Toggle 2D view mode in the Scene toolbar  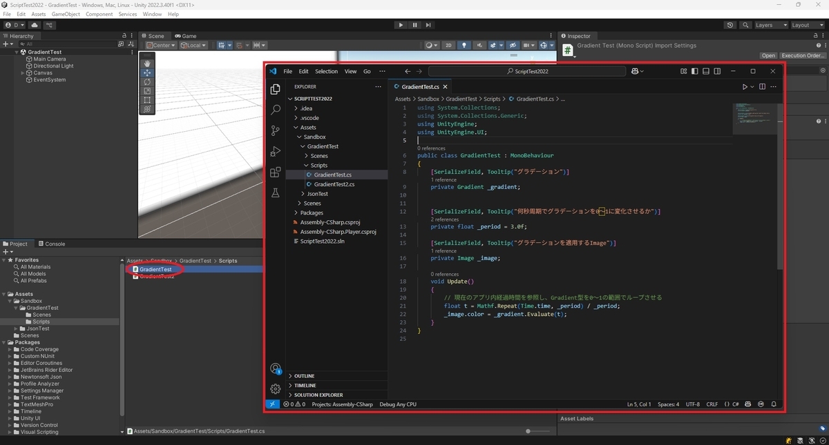[448, 45]
